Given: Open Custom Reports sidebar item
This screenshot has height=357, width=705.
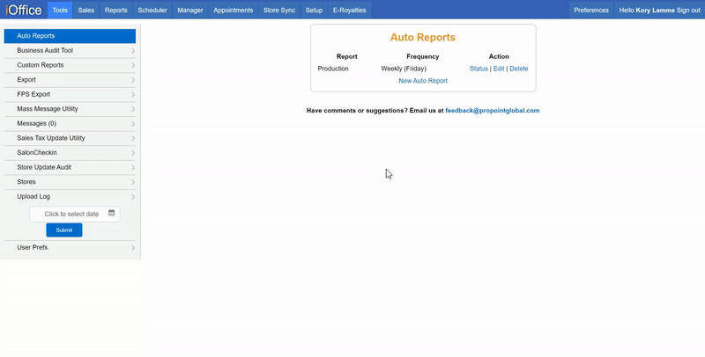Looking at the screenshot, I should [x=70, y=65].
